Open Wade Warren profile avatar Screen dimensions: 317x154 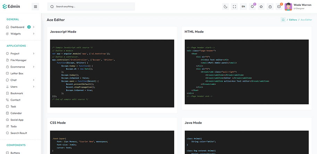288,7
